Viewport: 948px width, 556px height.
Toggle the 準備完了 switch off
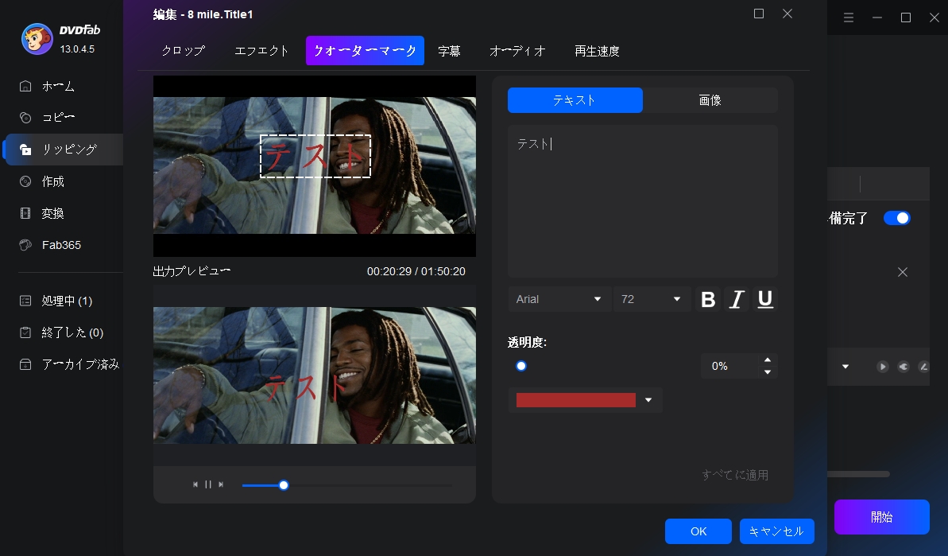click(x=896, y=218)
